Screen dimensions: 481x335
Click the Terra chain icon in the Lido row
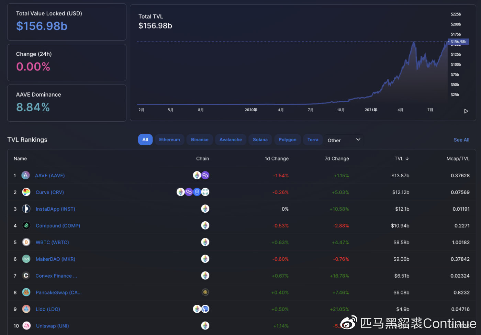pyautogui.click(x=205, y=309)
